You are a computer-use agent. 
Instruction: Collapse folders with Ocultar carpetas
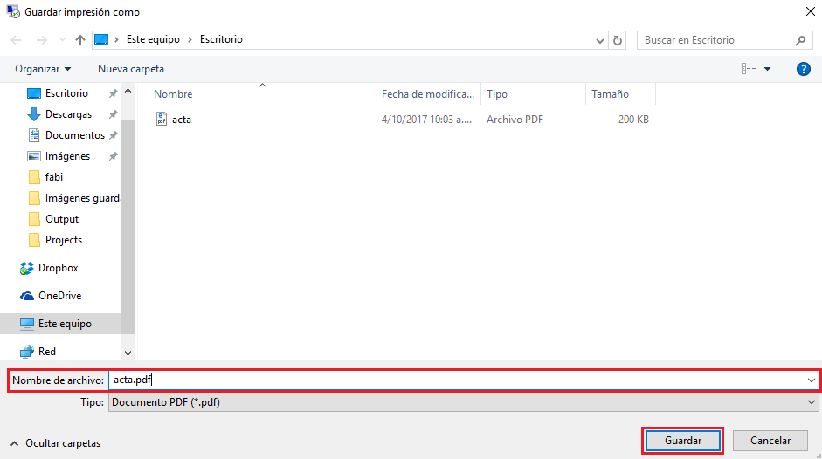(56, 443)
